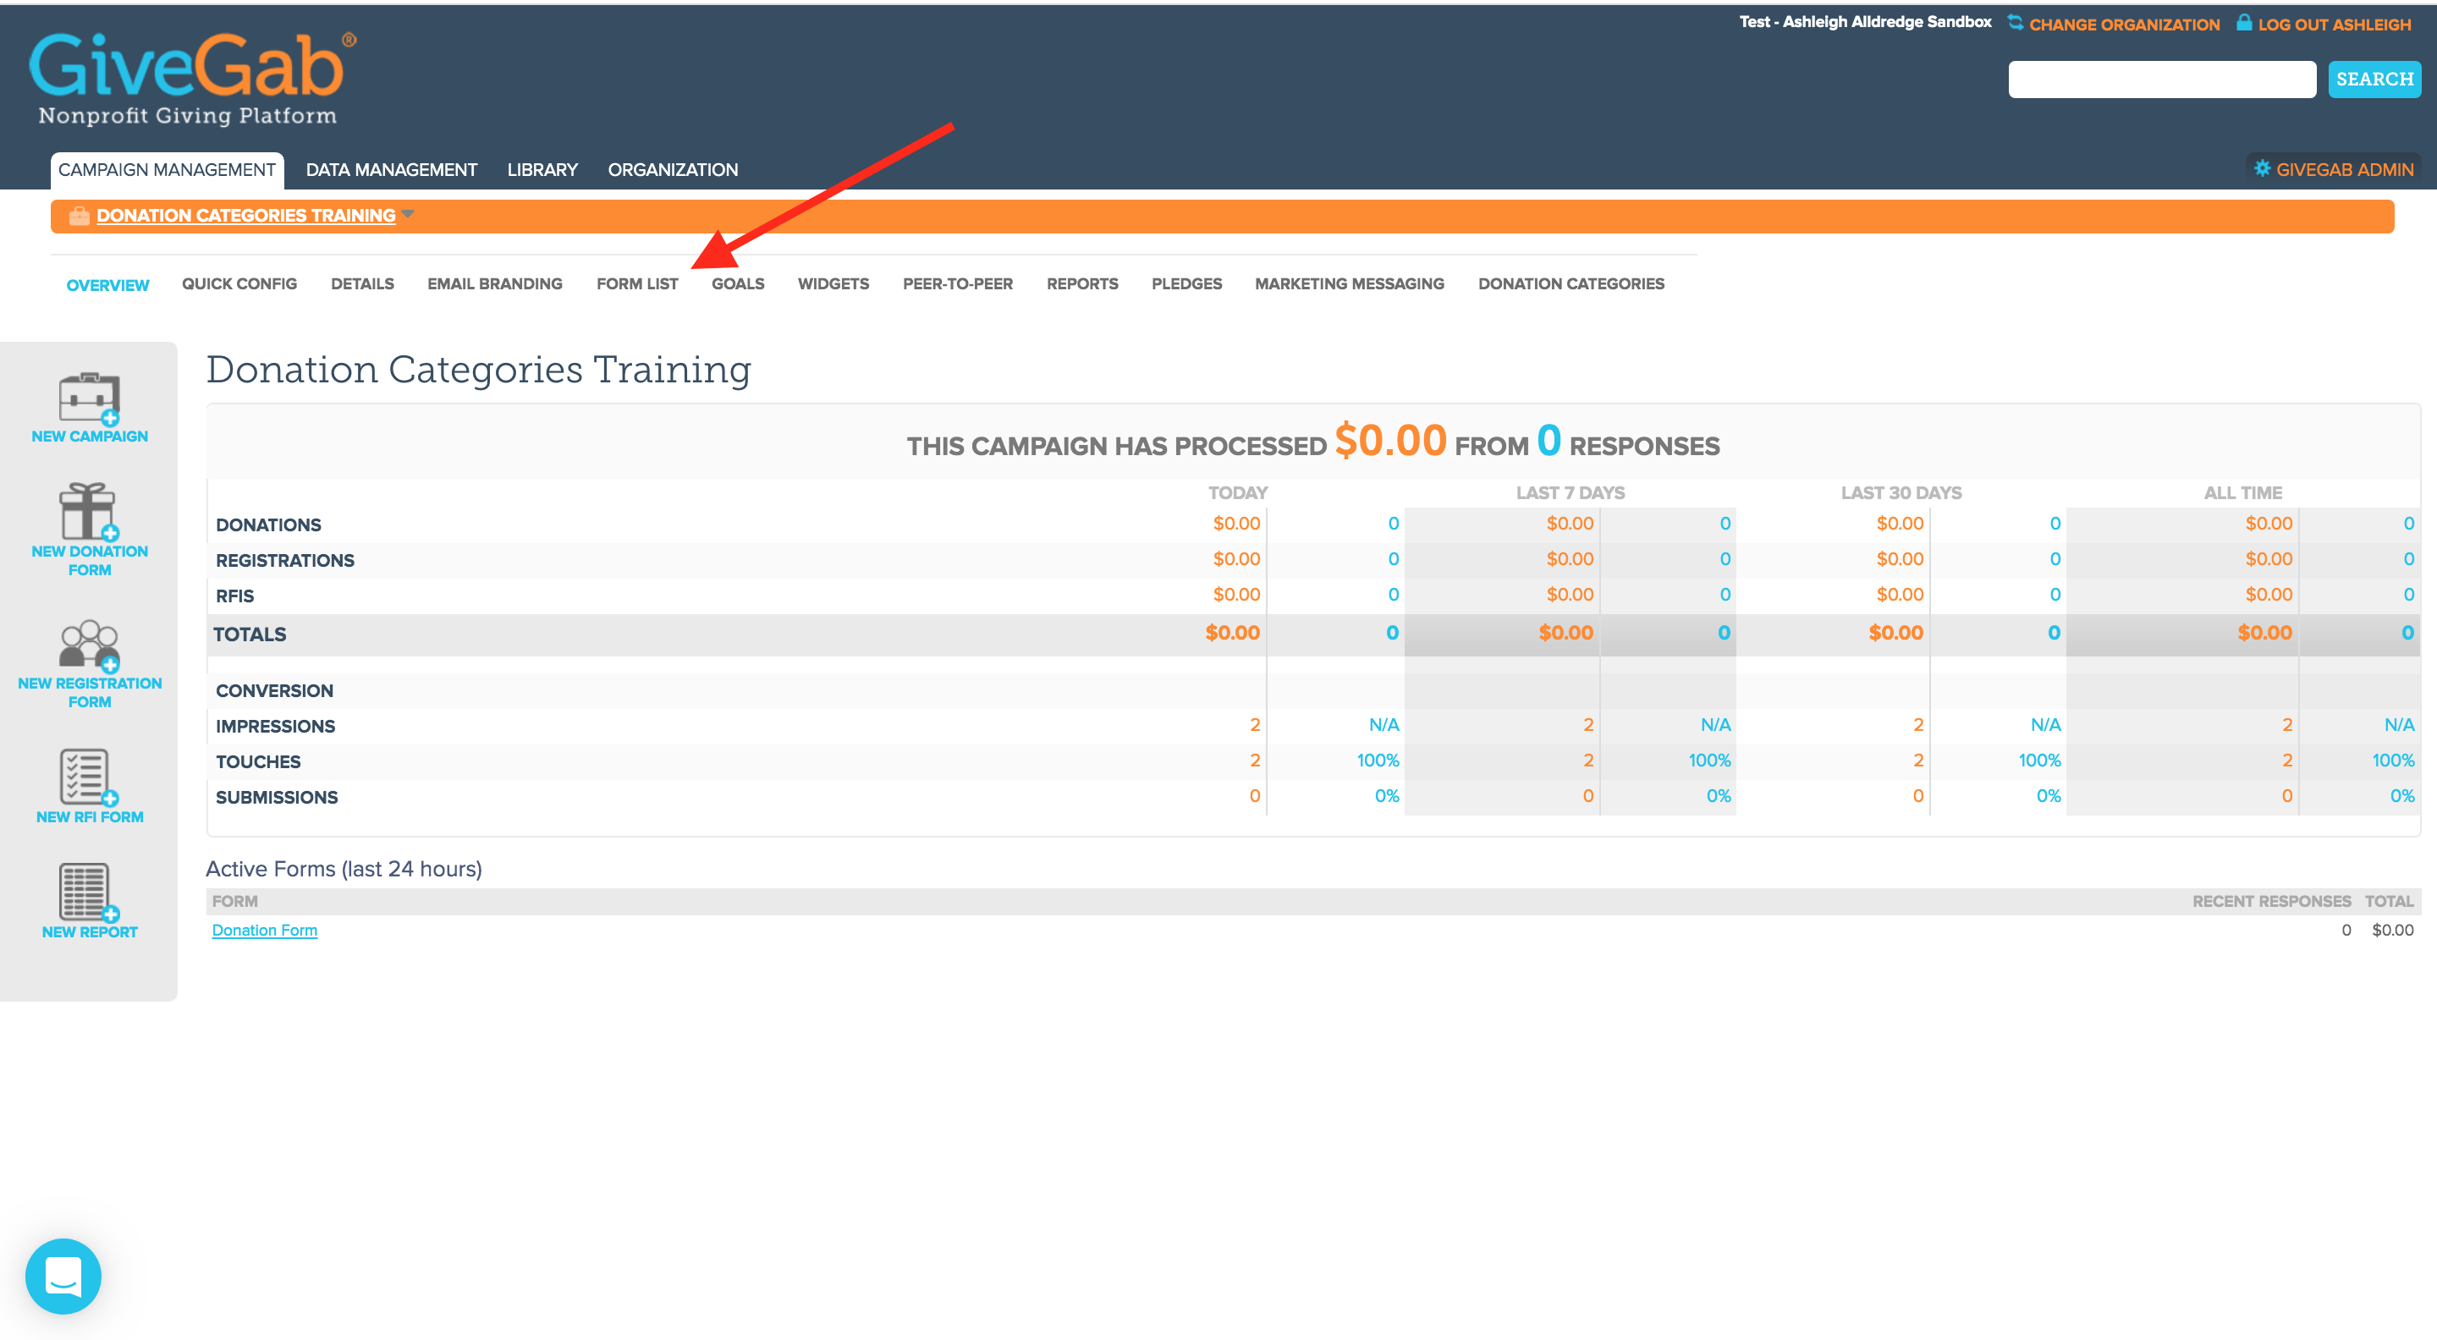The width and height of the screenshot is (2437, 1340).
Task: Click the New RFI Form checklist icon
Action: click(90, 778)
